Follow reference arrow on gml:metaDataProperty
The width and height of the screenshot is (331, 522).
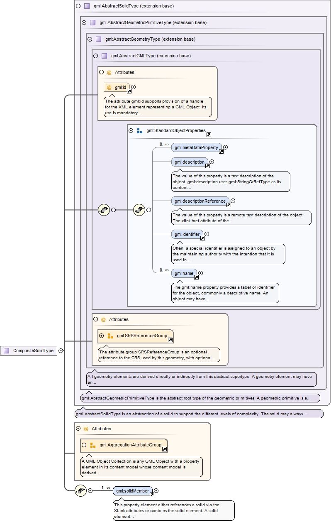[x=221, y=152]
